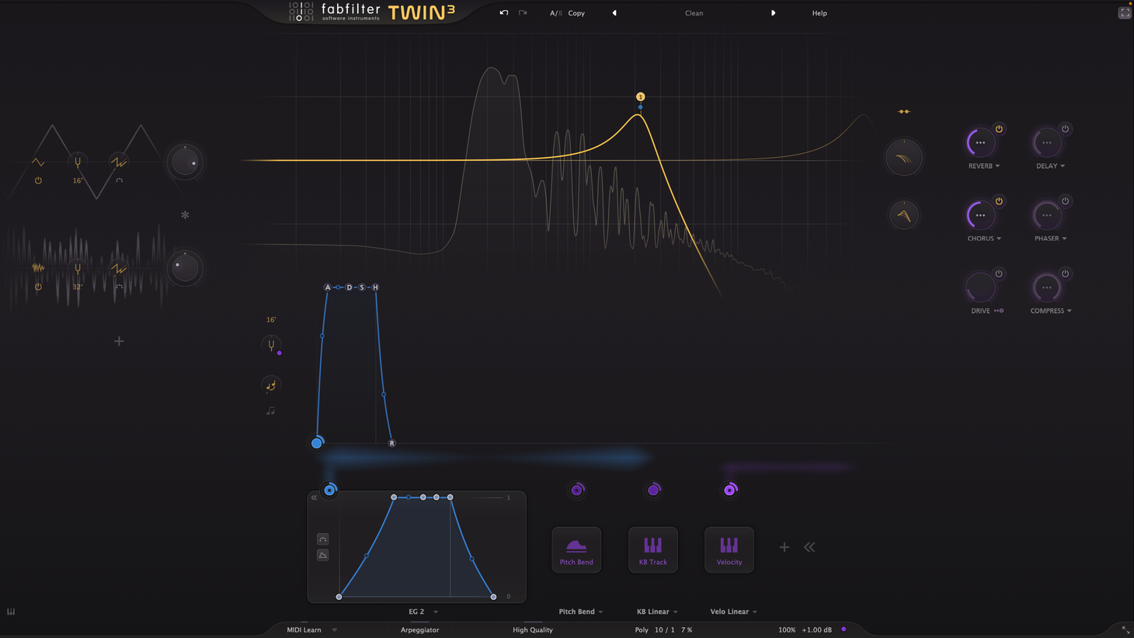Click the filter 1 node on curve
The width and height of the screenshot is (1134, 638).
click(x=640, y=97)
